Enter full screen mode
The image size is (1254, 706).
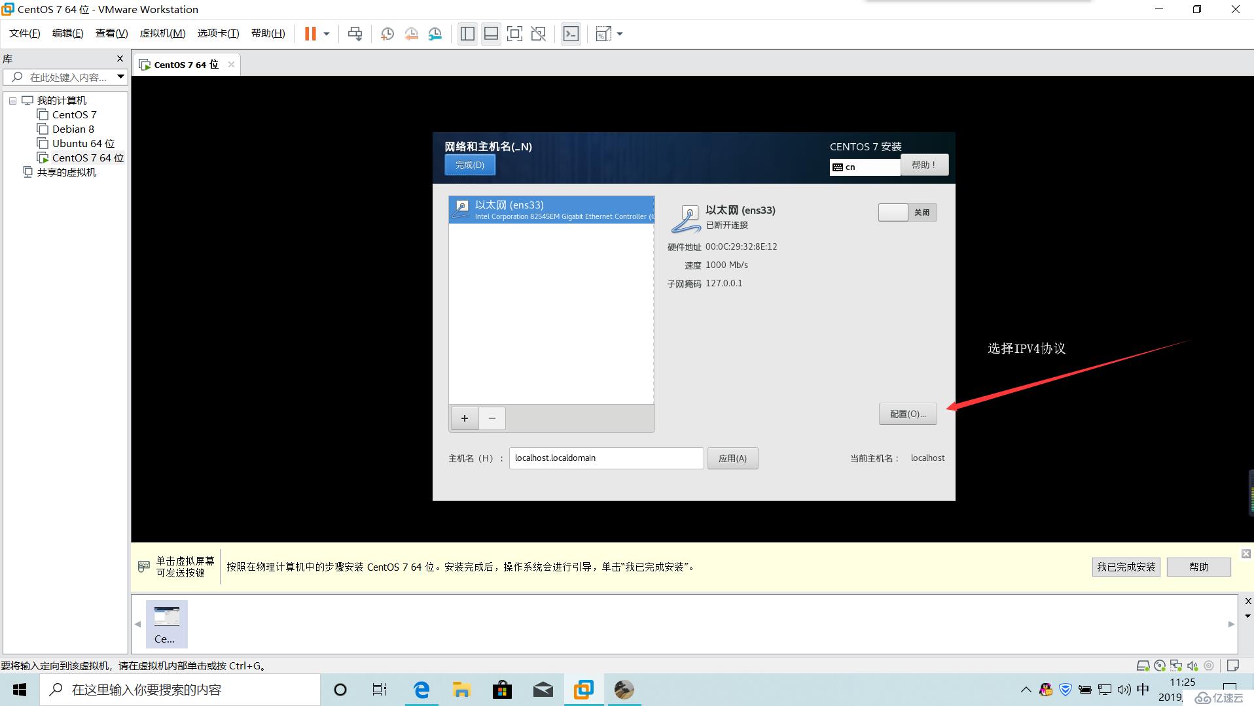tap(514, 34)
